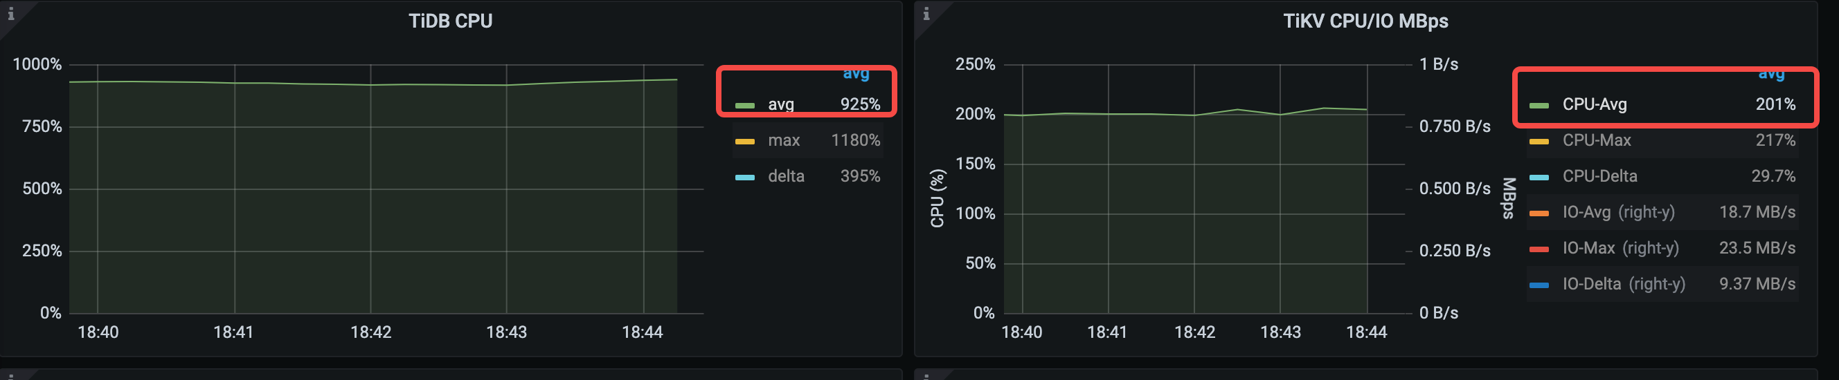Click the TiKV CPU/IO MBps panel info icon
Screen dimensions: 1839x380
(x=926, y=14)
